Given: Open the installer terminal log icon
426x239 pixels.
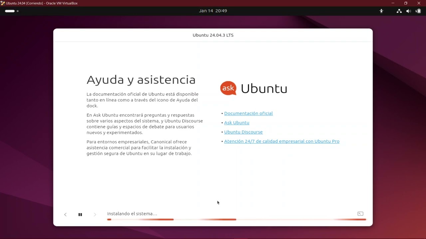Looking at the screenshot, I should coord(360,214).
